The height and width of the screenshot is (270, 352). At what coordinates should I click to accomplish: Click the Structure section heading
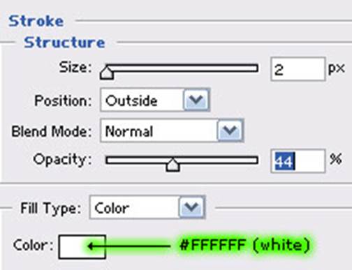tap(64, 43)
